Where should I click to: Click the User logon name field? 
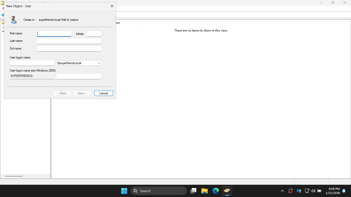point(32,63)
